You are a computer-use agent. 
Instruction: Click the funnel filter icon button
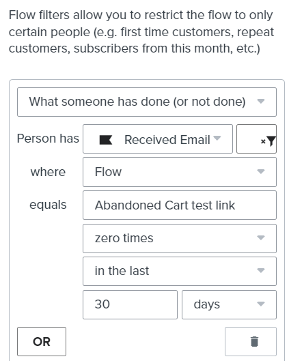pyautogui.click(x=256, y=139)
